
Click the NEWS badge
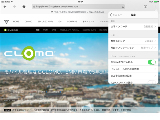[8, 110]
